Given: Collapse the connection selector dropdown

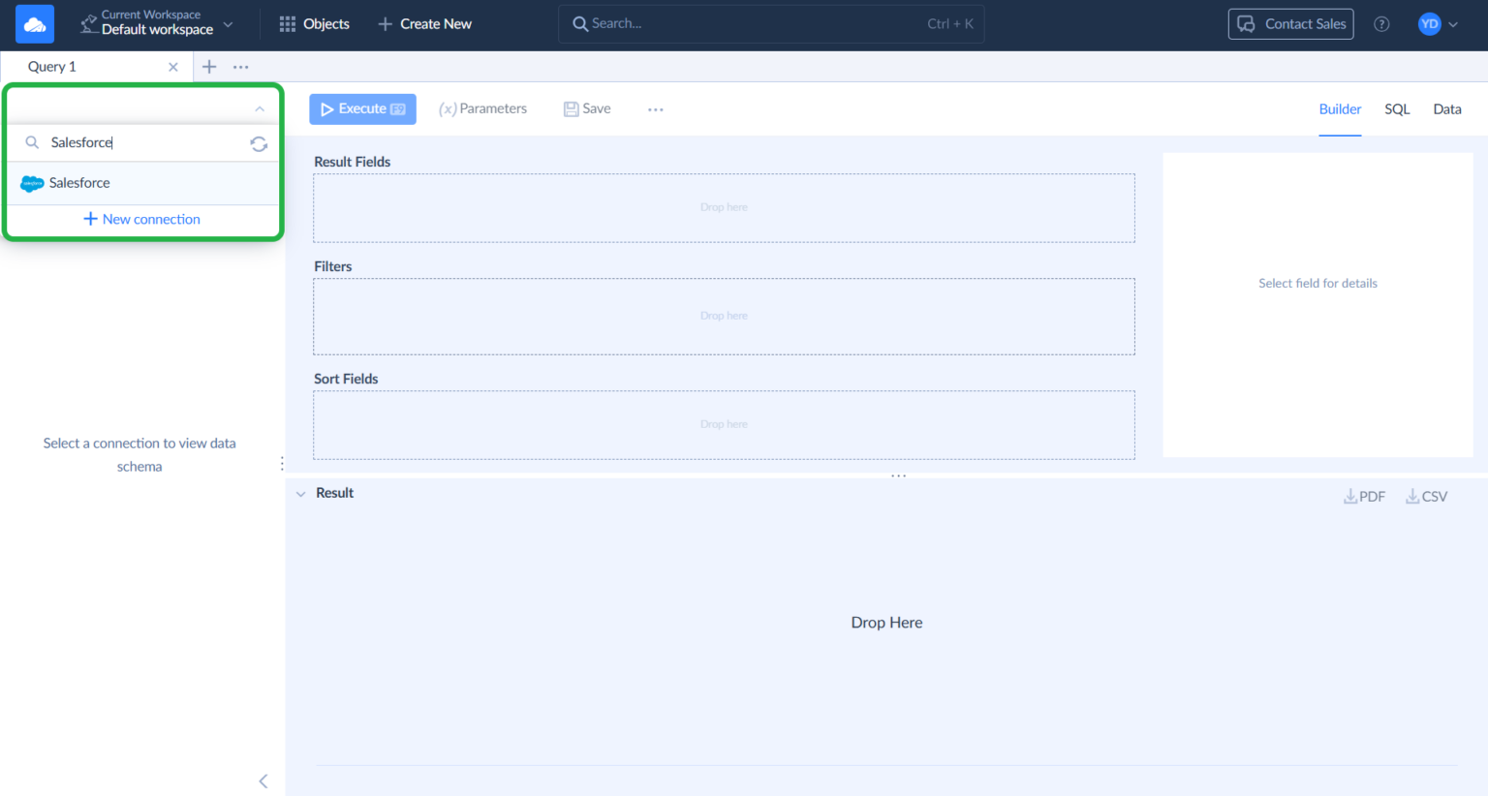Looking at the screenshot, I should [x=259, y=108].
